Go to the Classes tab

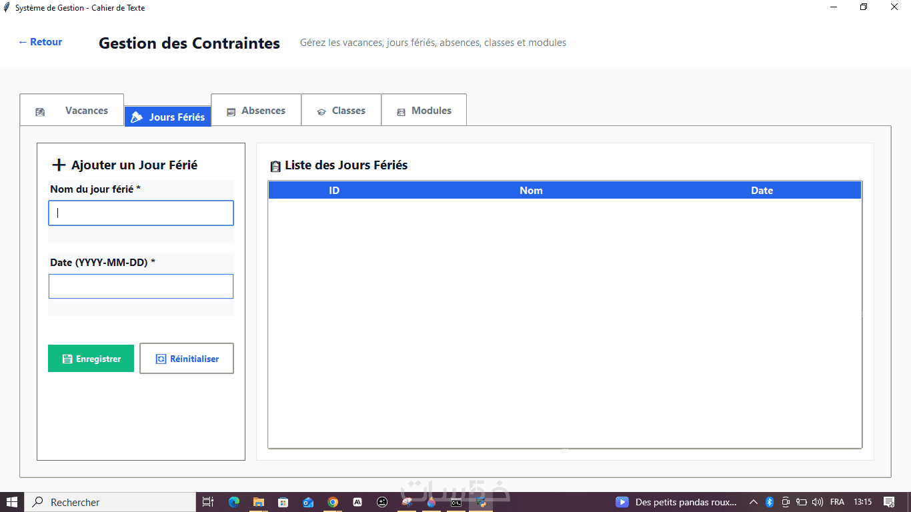coord(341,110)
